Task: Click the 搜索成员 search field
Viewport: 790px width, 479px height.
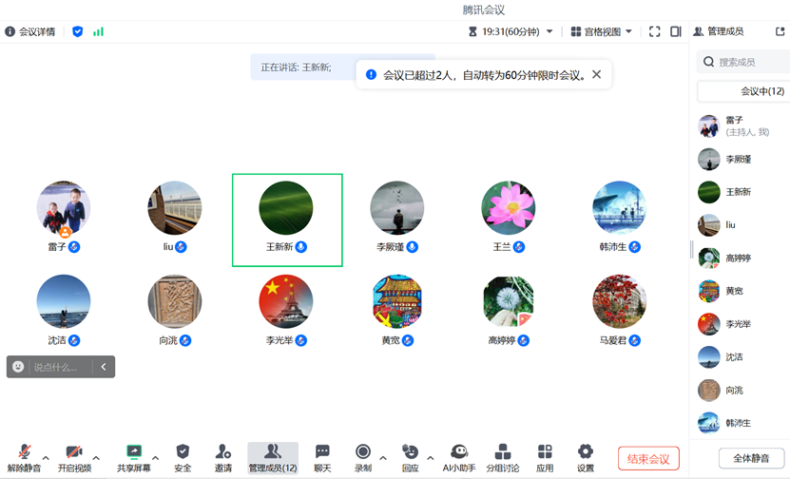Action: (746, 62)
